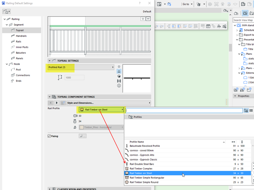Zoom out the railing preview with minus
Image resolution: width=254 pixels, height=190 pixels.
(148, 19)
